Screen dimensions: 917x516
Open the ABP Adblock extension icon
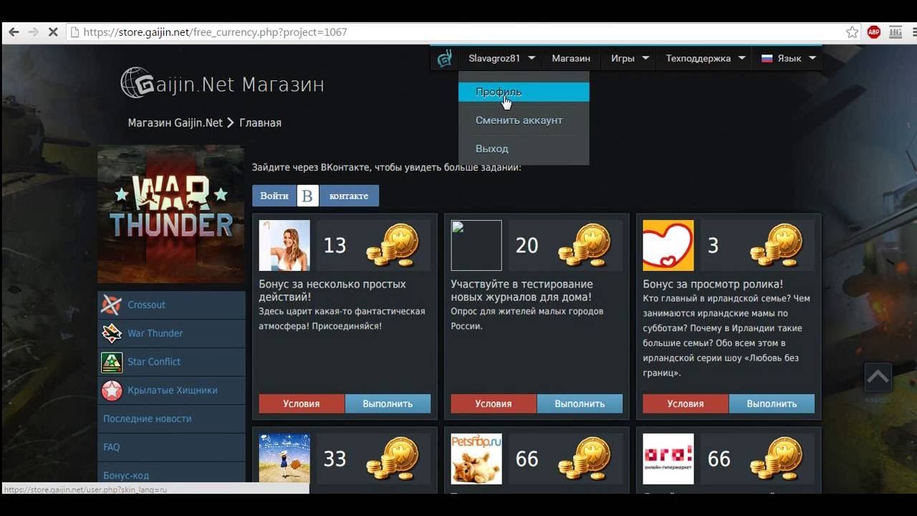(x=874, y=32)
